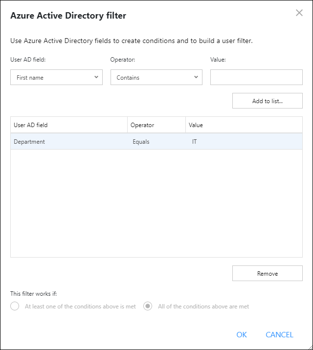The height and width of the screenshot is (350, 313).
Task: Open the User AD field dropdown
Action: point(56,77)
